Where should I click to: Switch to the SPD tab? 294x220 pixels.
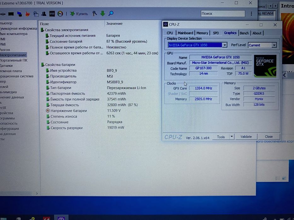pyautogui.click(x=216, y=33)
